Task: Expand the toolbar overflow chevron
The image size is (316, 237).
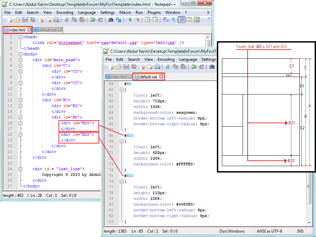Action: (208, 19)
